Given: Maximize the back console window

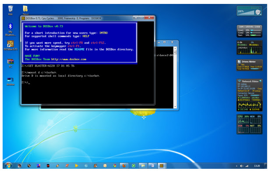Looking at the screenshot, I should (164, 42).
